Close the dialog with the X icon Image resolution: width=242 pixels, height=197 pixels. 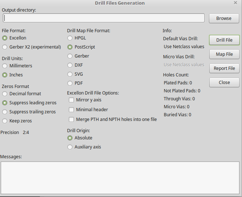[235, 3]
